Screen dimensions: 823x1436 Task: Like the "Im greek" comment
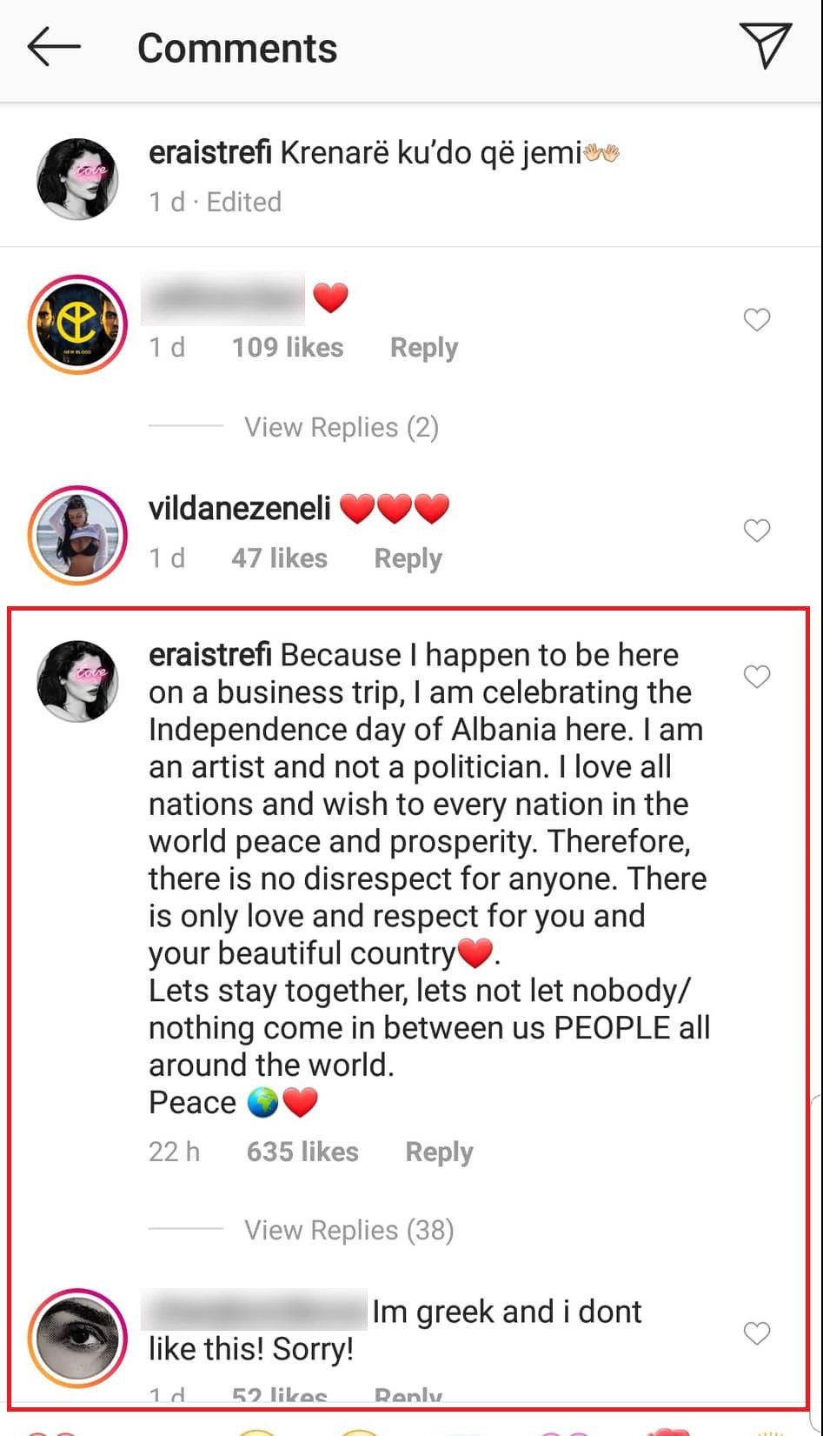point(757,1332)
